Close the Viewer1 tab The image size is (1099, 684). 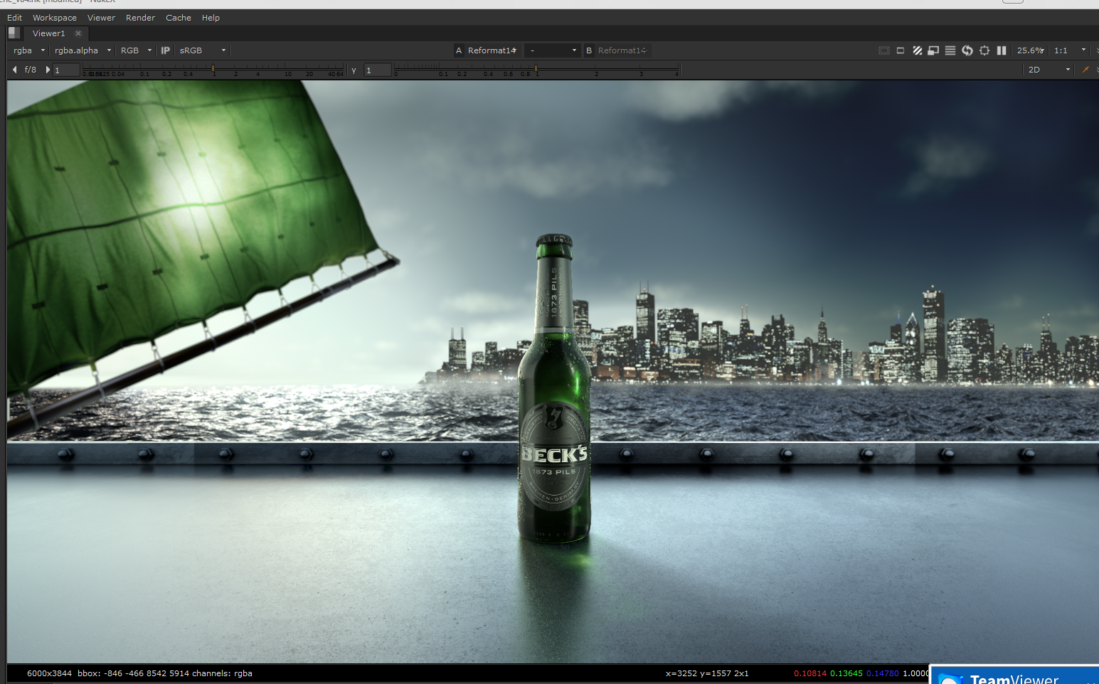78,33
